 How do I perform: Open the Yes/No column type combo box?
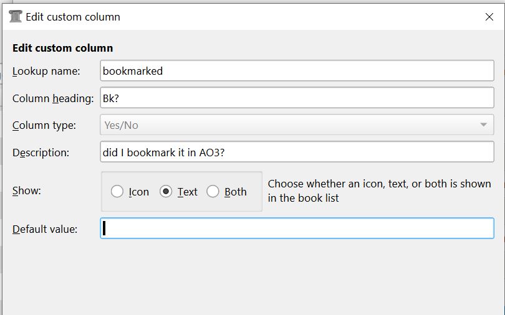point(287,125)
